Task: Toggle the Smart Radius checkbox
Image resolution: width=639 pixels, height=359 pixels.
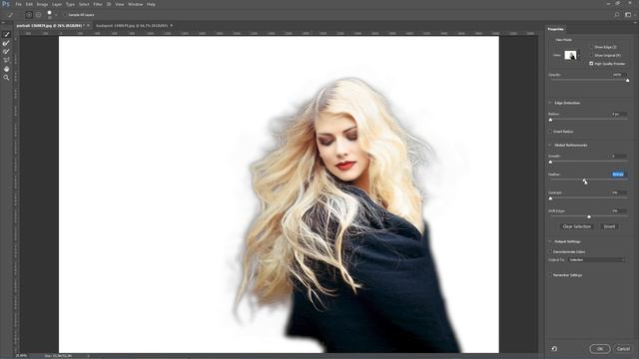Action: pyautogui.click(x=550, y=132)
